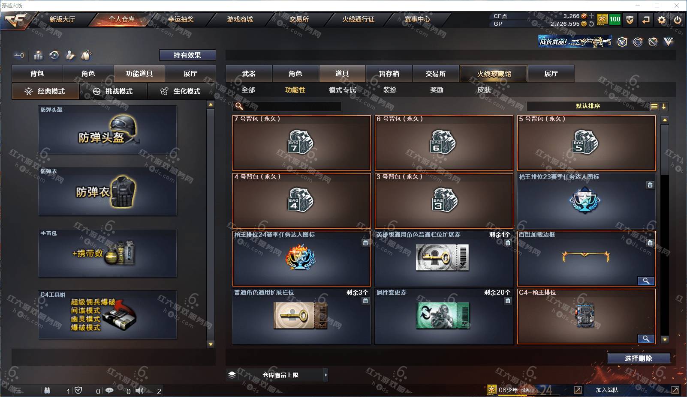Open the ranking podium icon
The width and height of the screenshot is (687, 397).
coord(39,55)
